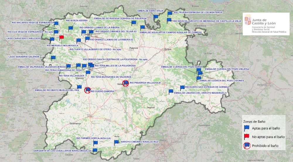The width and height of the screenshot is (293, 162).
Task: Click the 'No aptas para el baño' legend entry
Action: click(x=264, y=137)
